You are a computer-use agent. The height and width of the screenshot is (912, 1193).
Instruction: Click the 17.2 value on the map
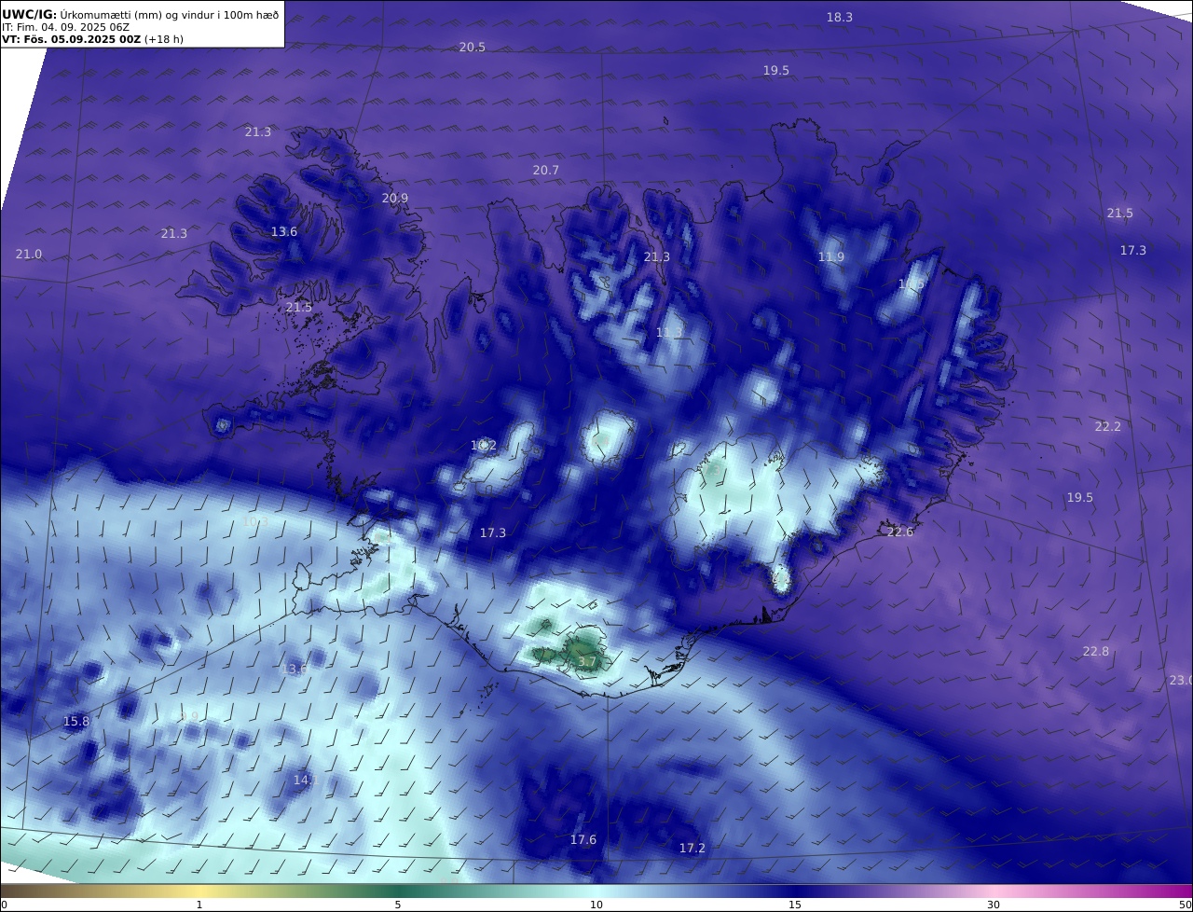pos(692,848)
